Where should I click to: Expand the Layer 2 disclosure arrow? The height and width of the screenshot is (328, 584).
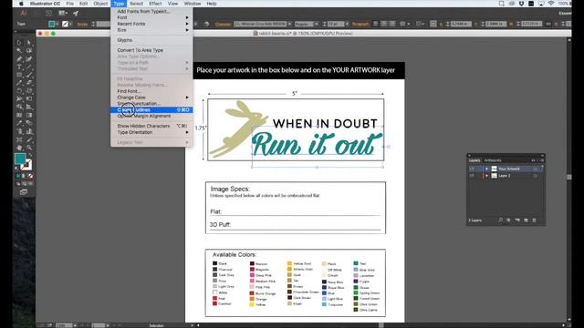click(x=486, y=176)
